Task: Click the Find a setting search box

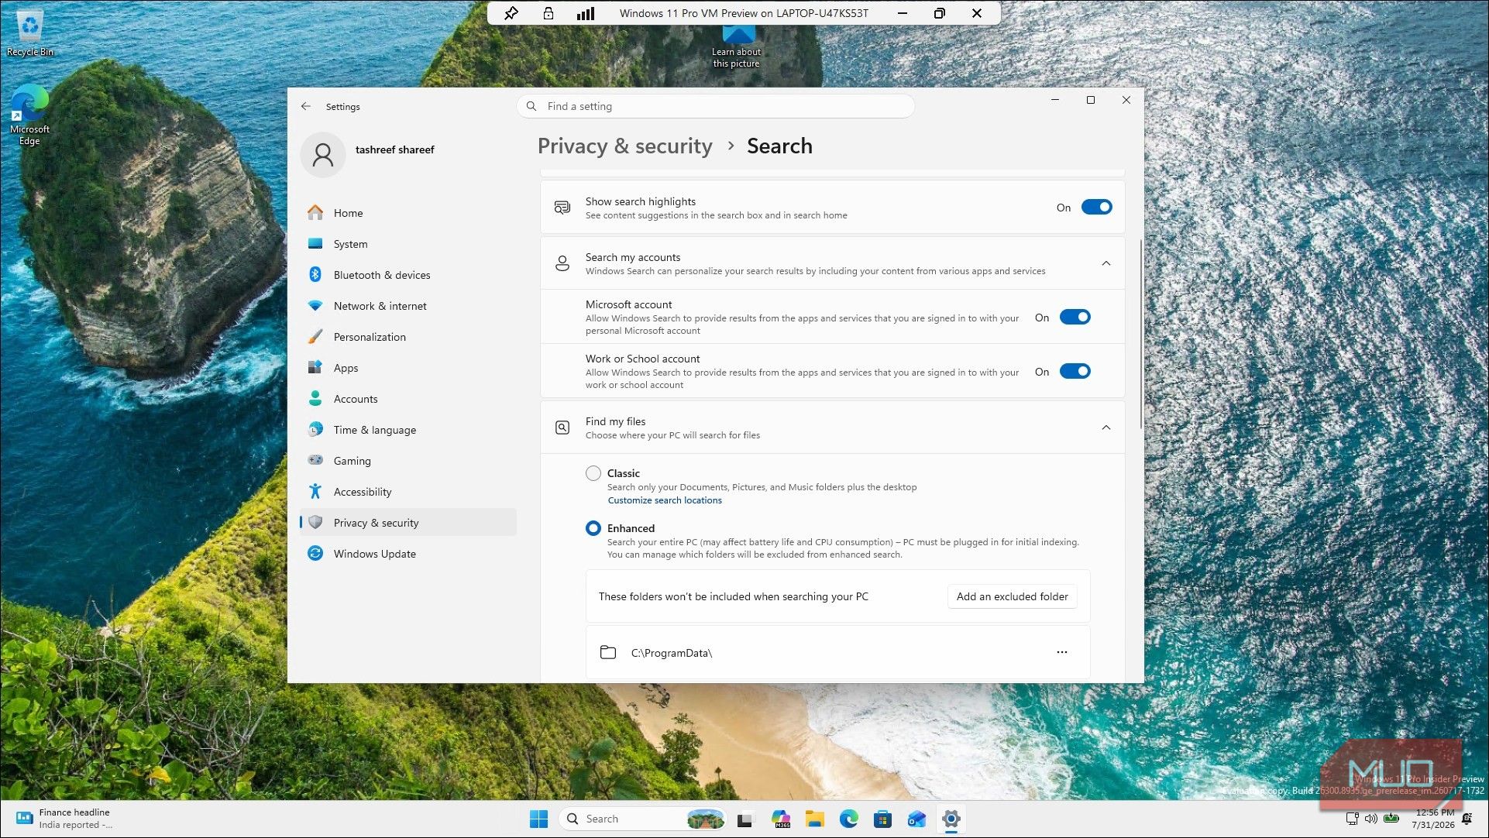Action: pos(716,107)
